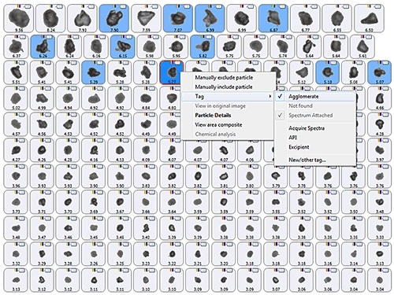Click the tag bubble icon on particle 6.37
This screenshot has width=394, height=295.
coord(22,37)
